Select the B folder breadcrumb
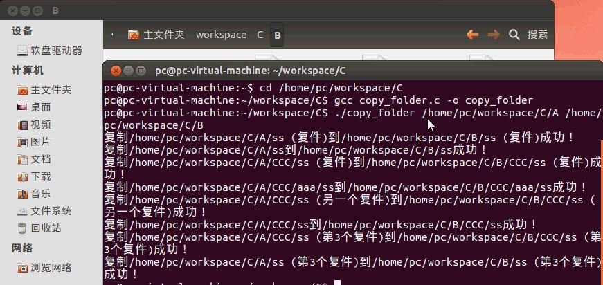Screen dimensions: 603x285 pyautogui.click(x=277, y=35)
